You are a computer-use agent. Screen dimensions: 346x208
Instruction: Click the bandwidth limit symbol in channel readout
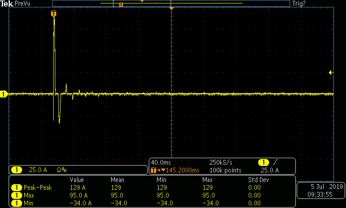tap(61, 170)
